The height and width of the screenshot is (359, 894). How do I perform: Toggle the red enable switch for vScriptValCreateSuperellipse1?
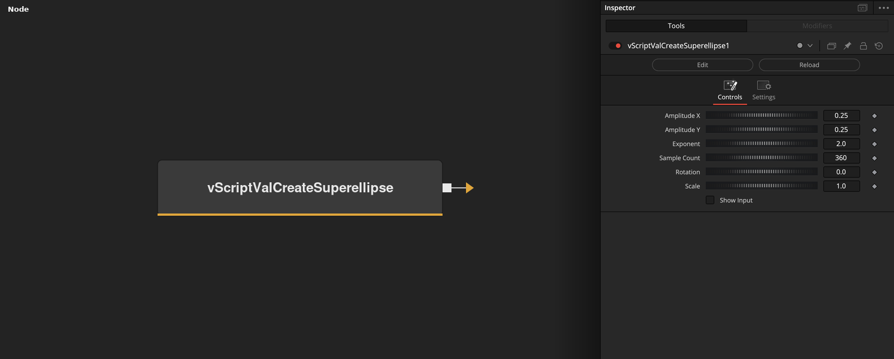[615, 46]
